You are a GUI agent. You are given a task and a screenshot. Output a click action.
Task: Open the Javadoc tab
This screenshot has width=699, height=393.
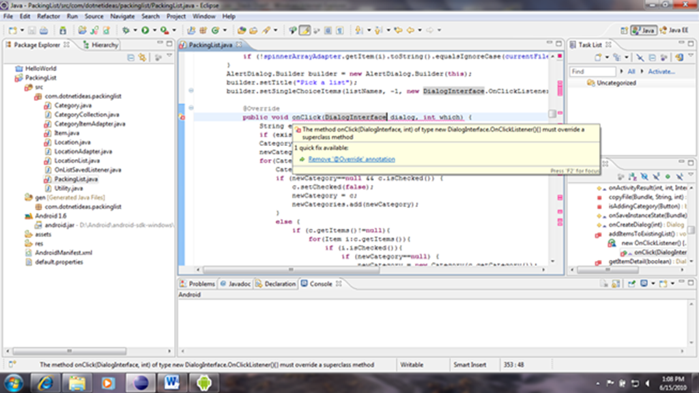click(x=236, y=284)
